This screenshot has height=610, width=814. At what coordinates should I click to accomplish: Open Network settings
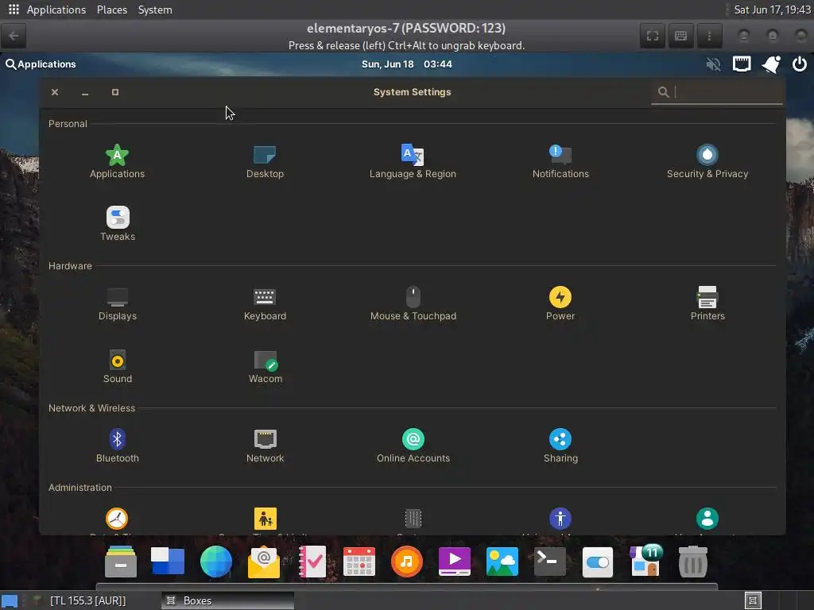pos(265,446)
